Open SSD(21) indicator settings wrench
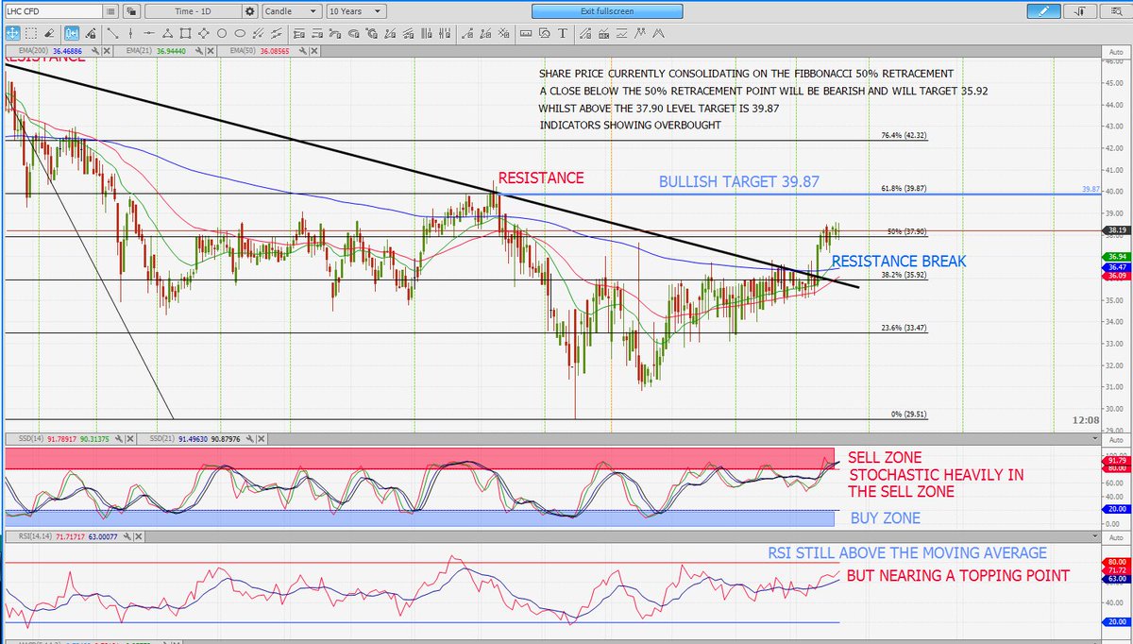The image size is (1133, 644). click(250, 439)
